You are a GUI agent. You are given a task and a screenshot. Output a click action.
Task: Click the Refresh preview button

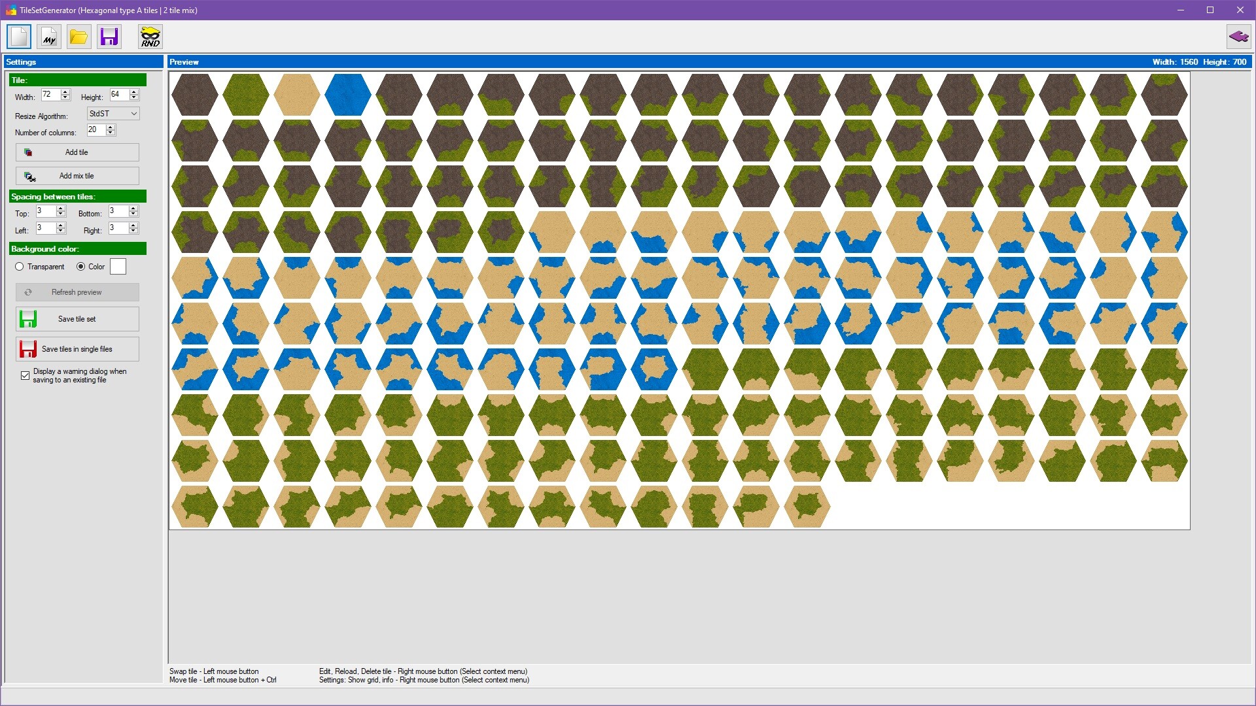pyautogui.click(x=77, y=292)
